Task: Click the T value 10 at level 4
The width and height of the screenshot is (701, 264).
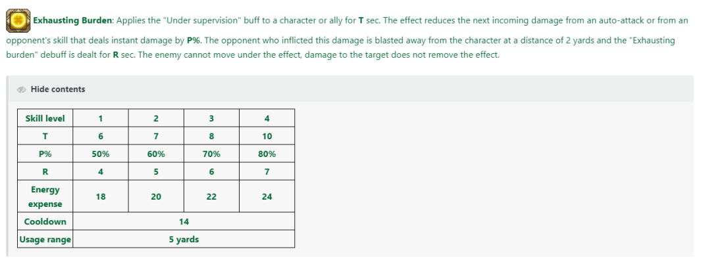Action: tap(267, 136)
